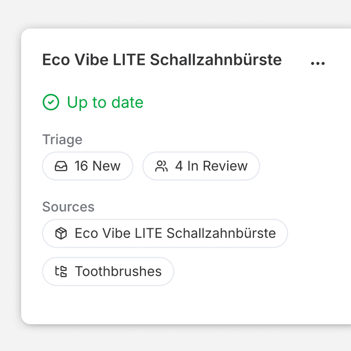Image resolution: width=351 pixels, height=351 pixels.
Task: Open the 16 New triage chip
Action: click(x=88, y=166)
